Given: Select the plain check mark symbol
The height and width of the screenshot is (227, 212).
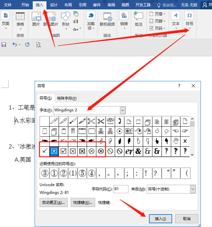Looking at the screenshot, I should (x=45, y=151).
